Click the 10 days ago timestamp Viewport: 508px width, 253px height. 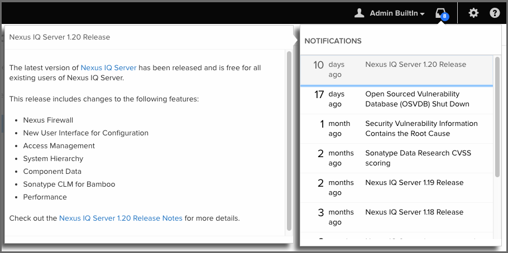[329, 69]
